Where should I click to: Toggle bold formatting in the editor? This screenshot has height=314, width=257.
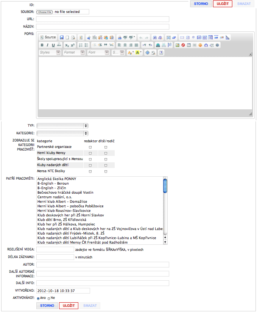42,45
